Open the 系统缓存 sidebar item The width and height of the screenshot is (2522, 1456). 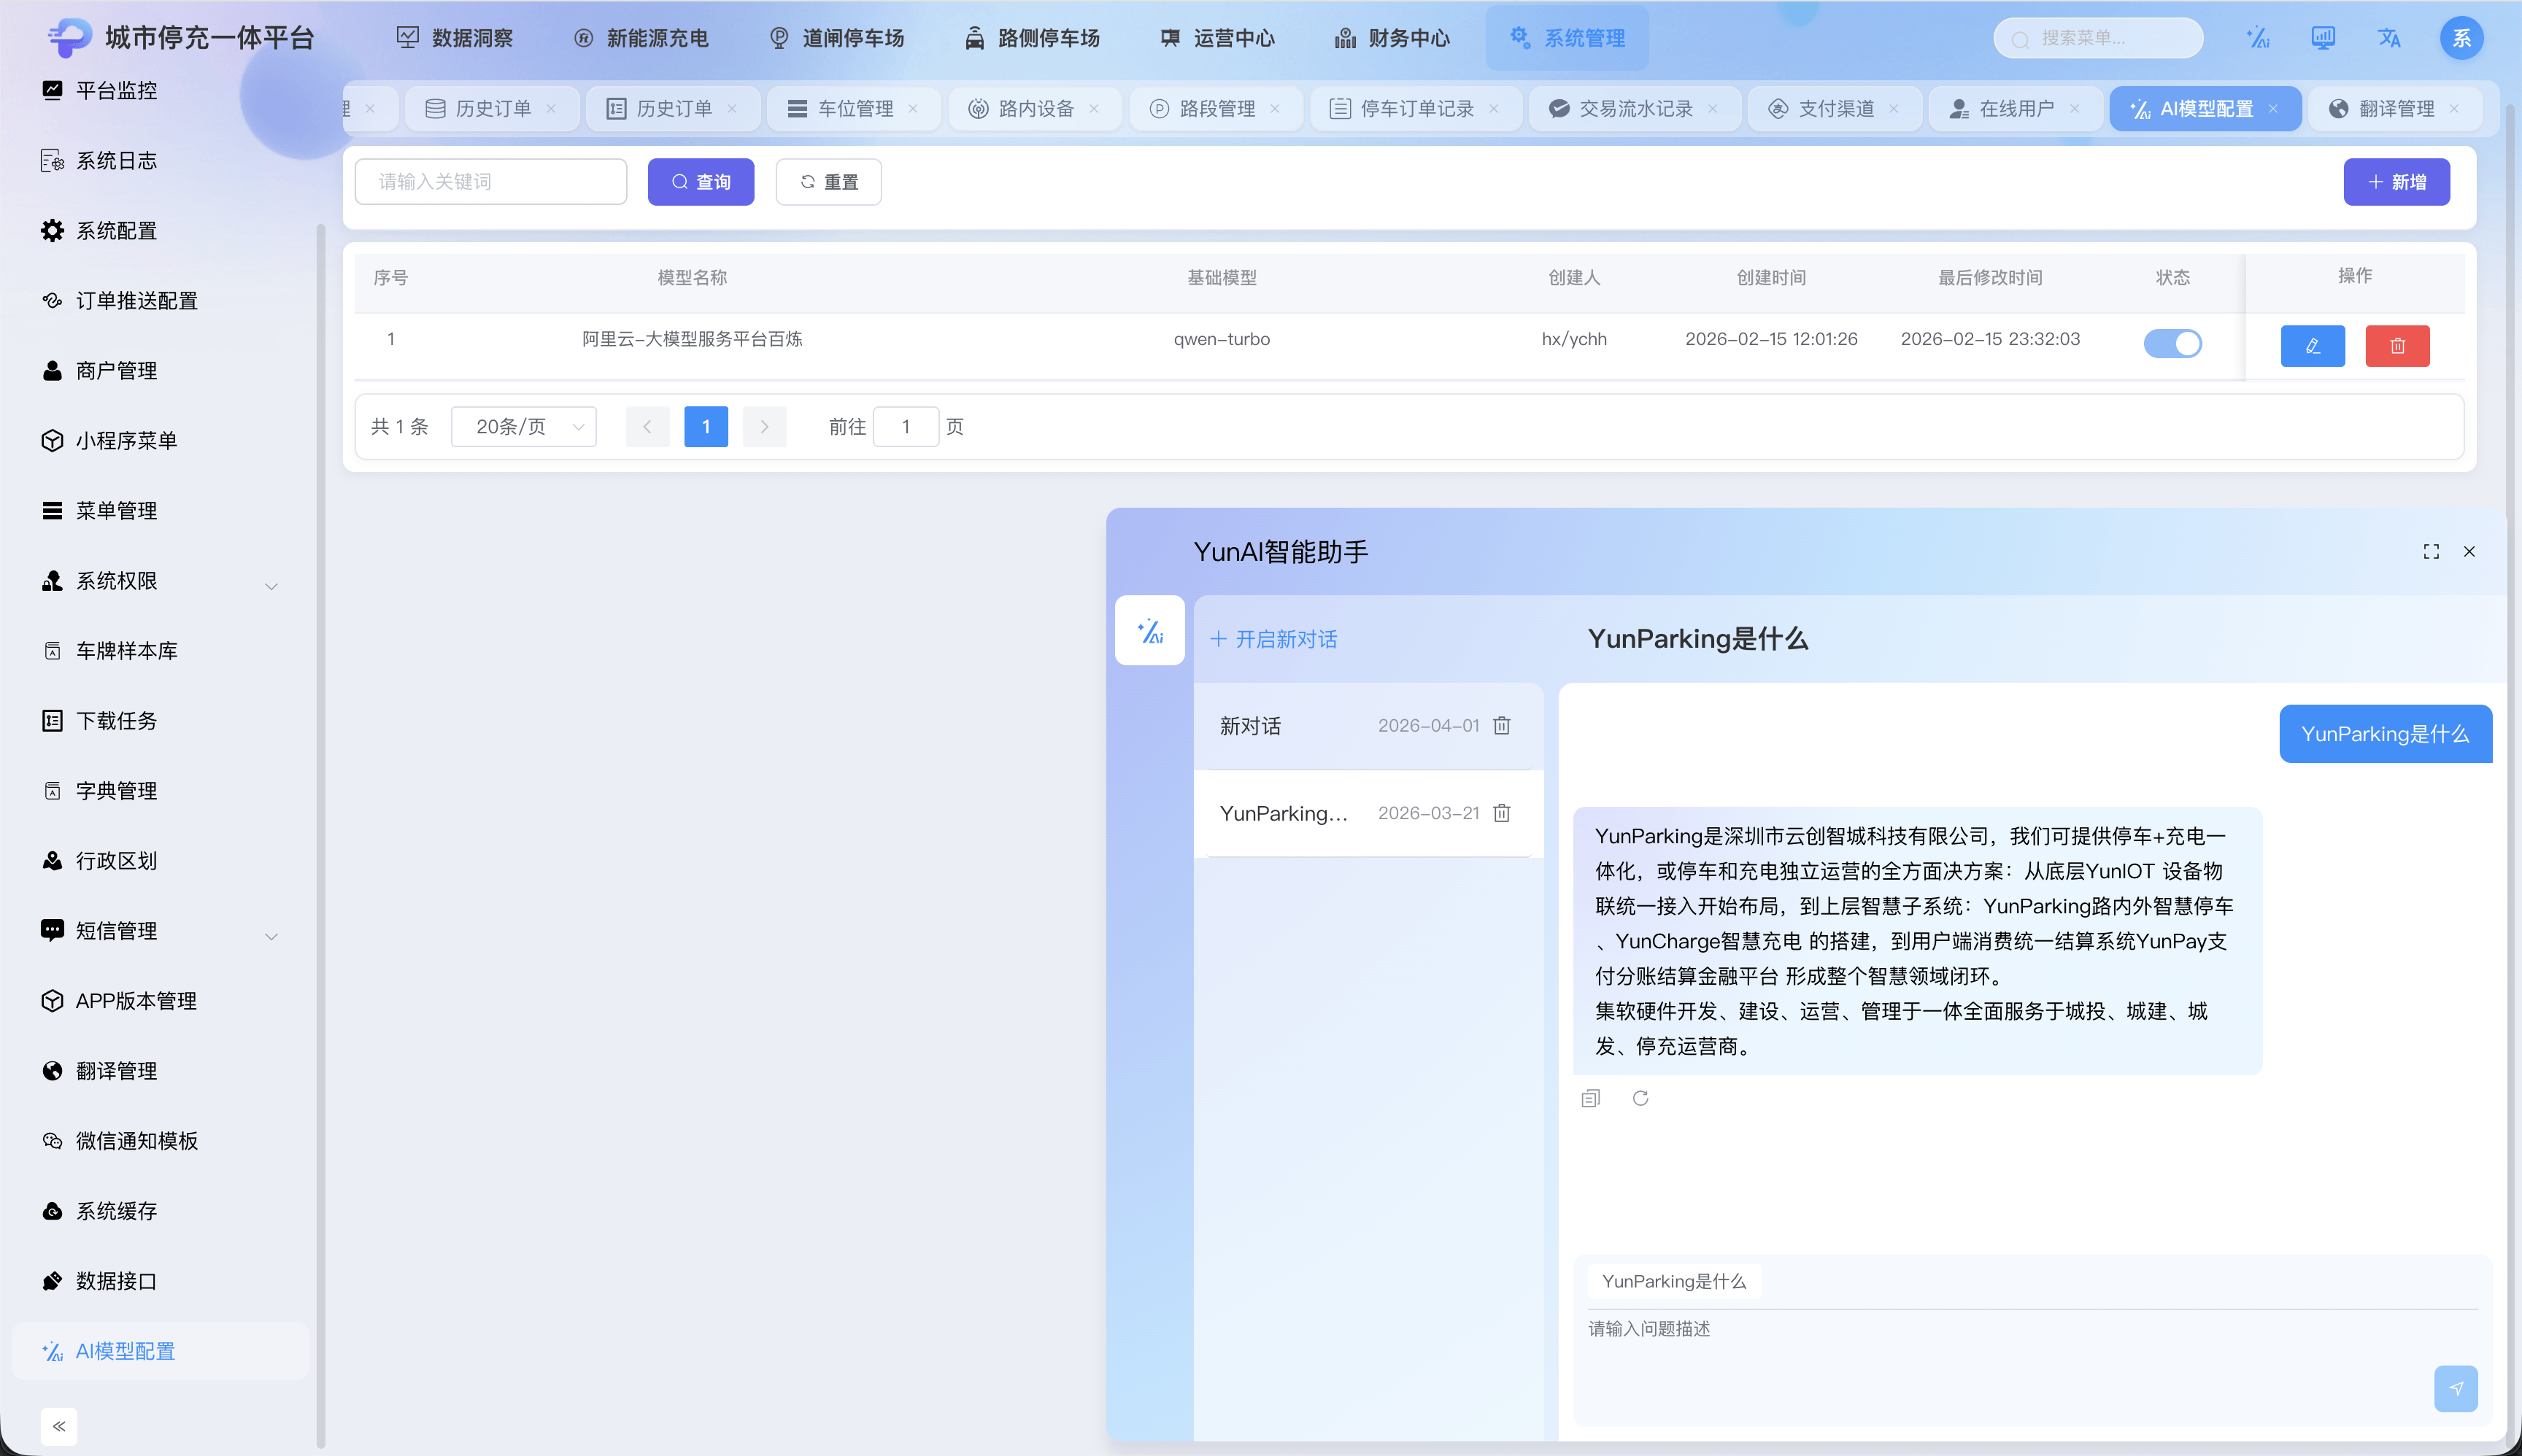pos(116,1211)
